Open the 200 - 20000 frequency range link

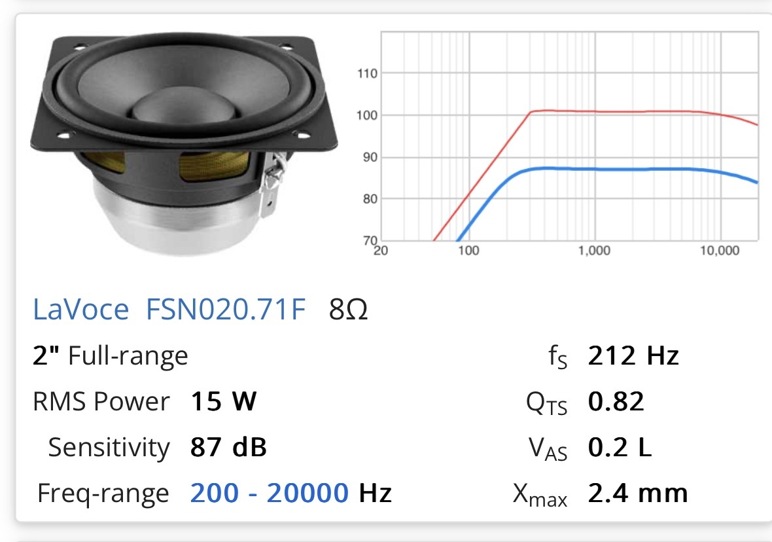[270, 493]
